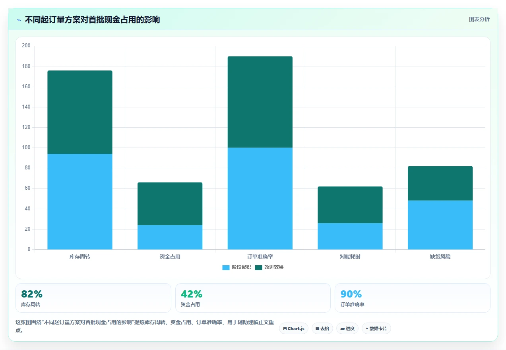Click the dark green 订单准确率 bar segment

coord(260,102)
